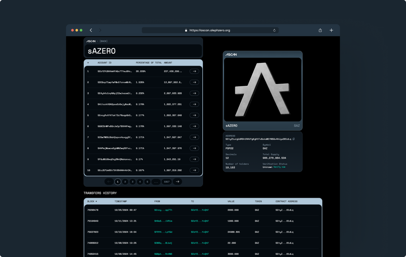406x257 pixels.
Task: Jump to last page 1917
Action: click(166, 182)
